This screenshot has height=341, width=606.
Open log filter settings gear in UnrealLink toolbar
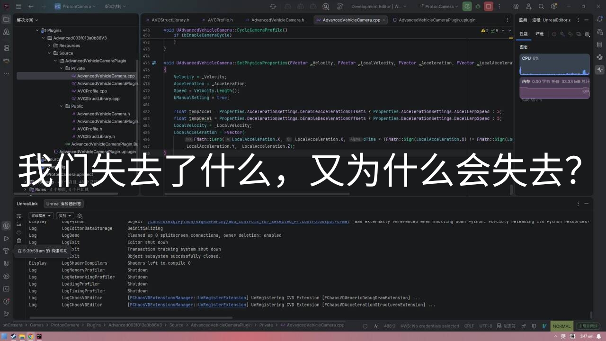pos(80,215)
